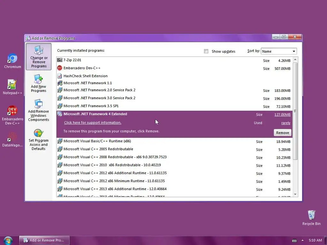Click the Visual C++ 2005 Redistributable icon

[60, 149]
